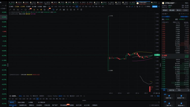The height and width of the screenshot is (107, 190).
Task: Delete drawings with the trash can icon
Action: click(x=81, y=10)
